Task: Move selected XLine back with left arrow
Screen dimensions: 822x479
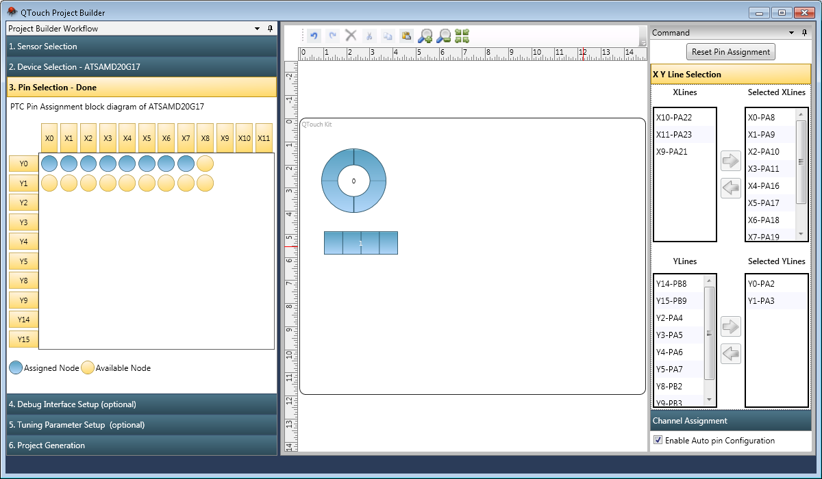Action: (731, 187)
